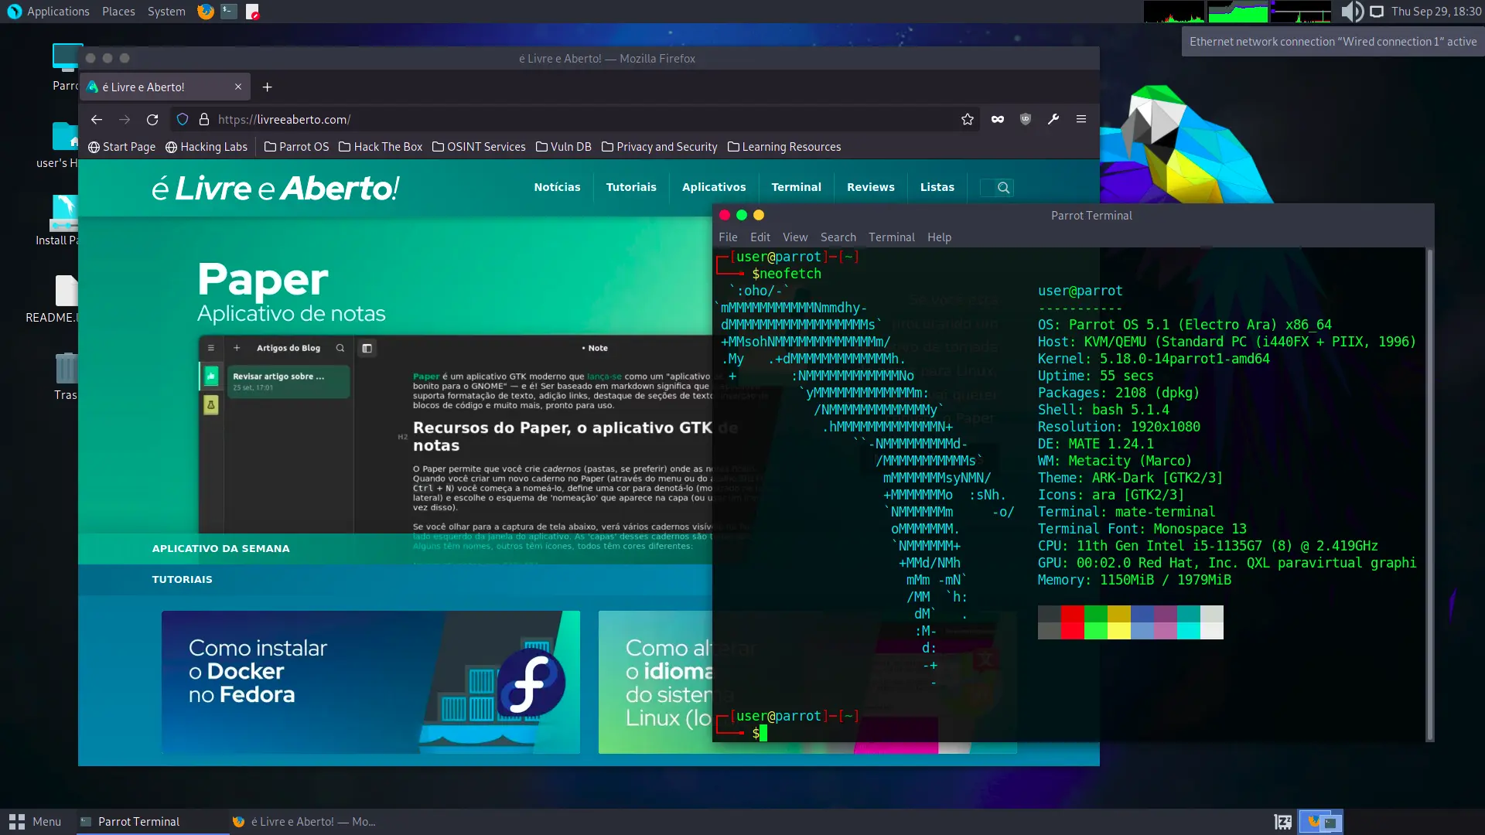This screenshot has width=1485, height=835.
Task: Click Tutoriais in site navigation
Action: point(631,187)
